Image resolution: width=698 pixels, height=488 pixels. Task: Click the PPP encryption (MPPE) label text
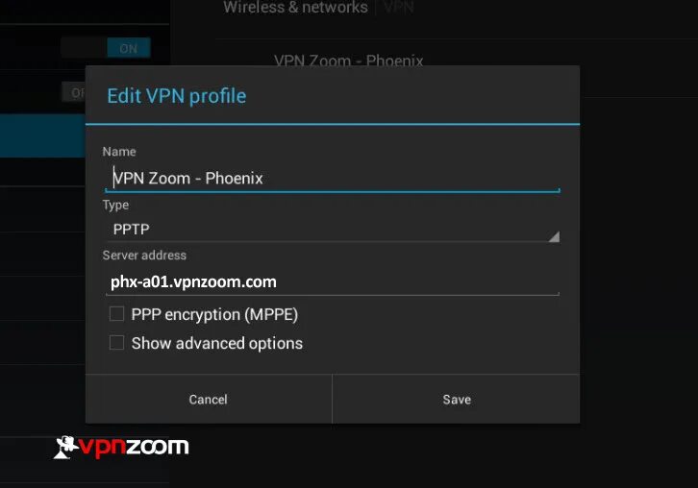pos(214,314)
